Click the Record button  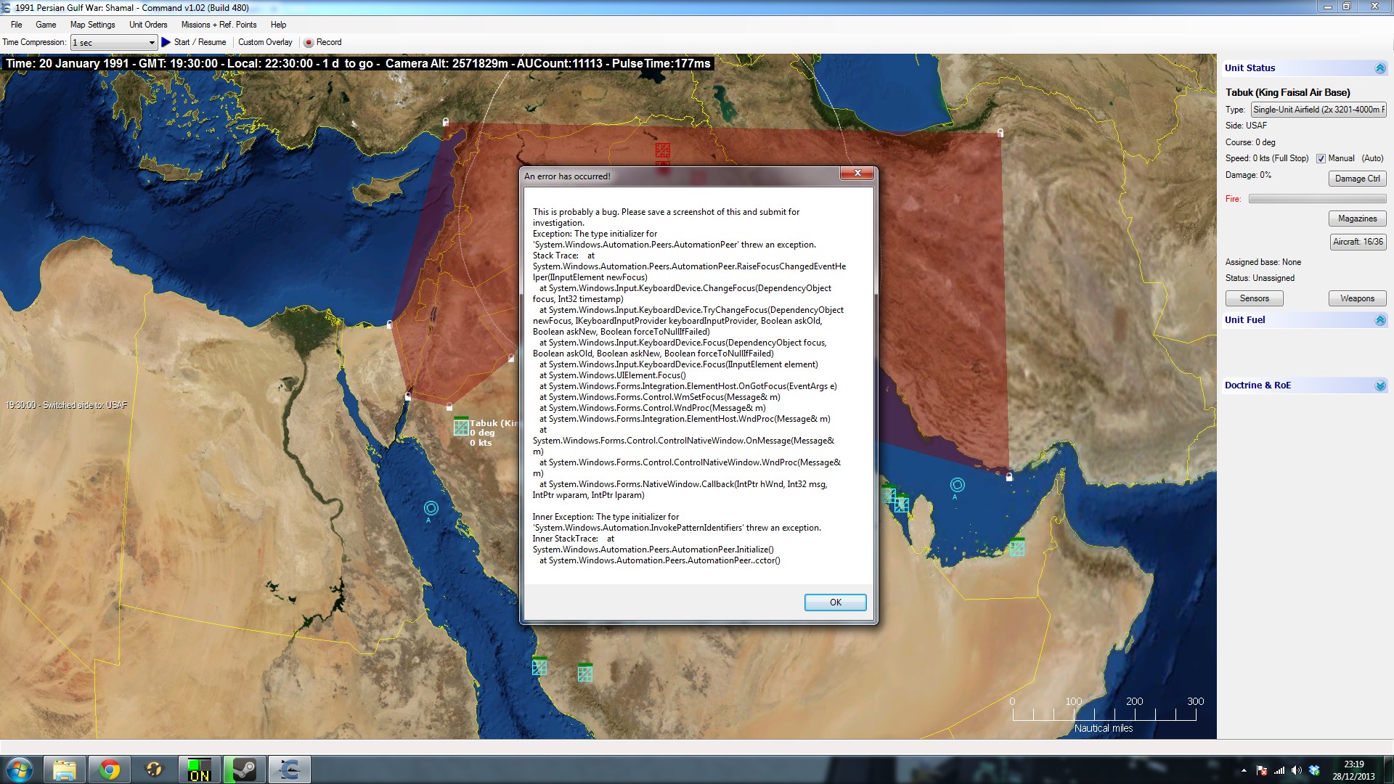coord(322,42)
